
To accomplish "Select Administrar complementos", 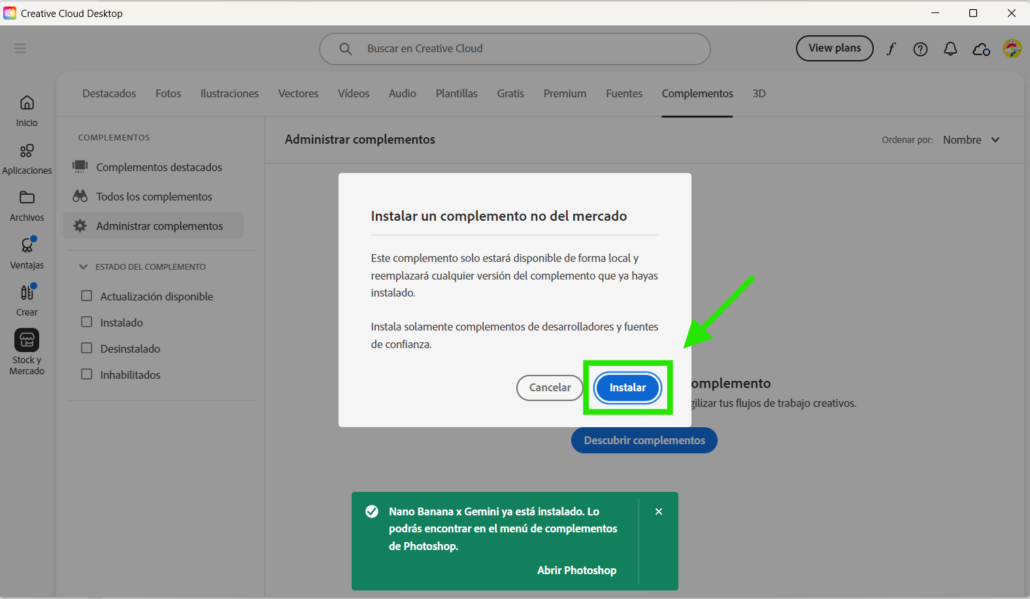I will tap(154, 225).
